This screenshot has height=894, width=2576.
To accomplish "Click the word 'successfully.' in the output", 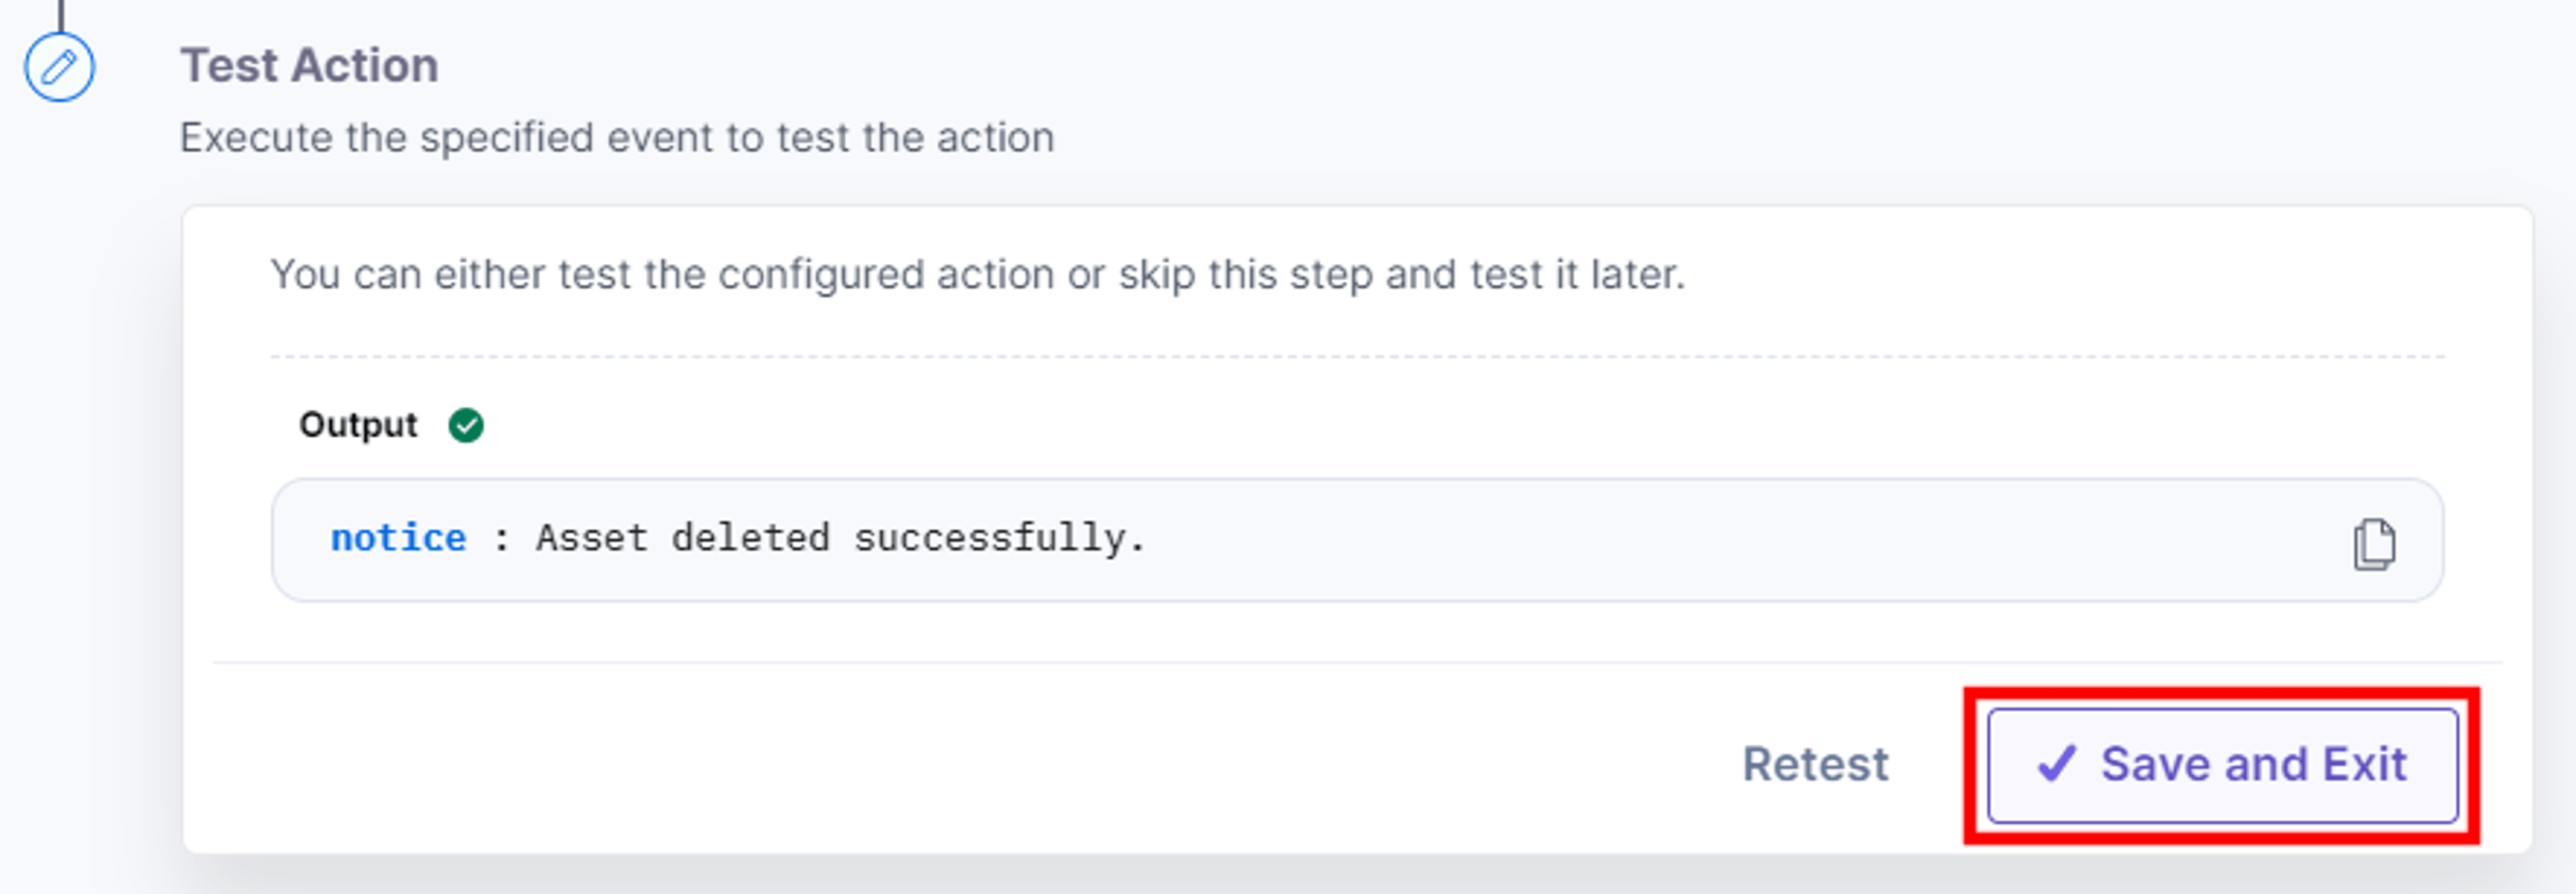I will point(999,539).
